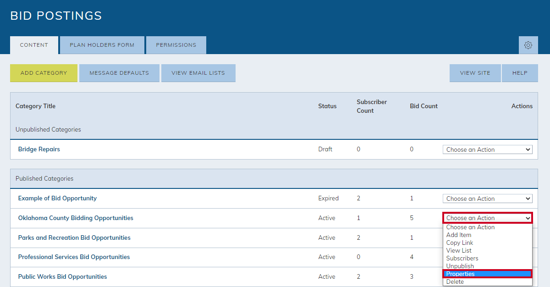
Task: Open the Bridge Repairs category
Action: [39, 149]
